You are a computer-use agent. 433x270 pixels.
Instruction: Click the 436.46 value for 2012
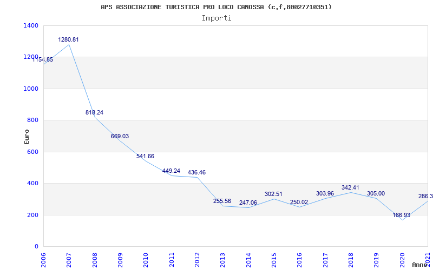click(x=196, y=172)
